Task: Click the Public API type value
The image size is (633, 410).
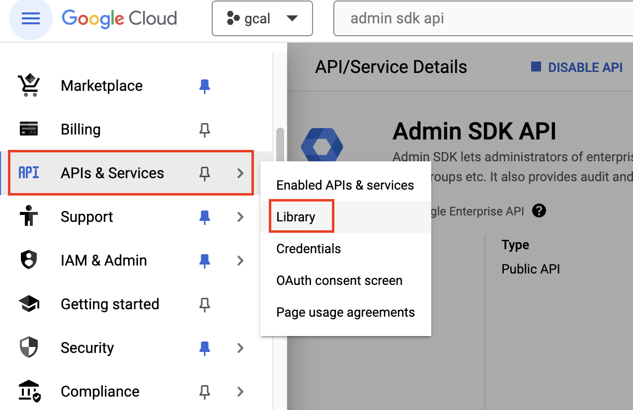Action: (531, 269)
